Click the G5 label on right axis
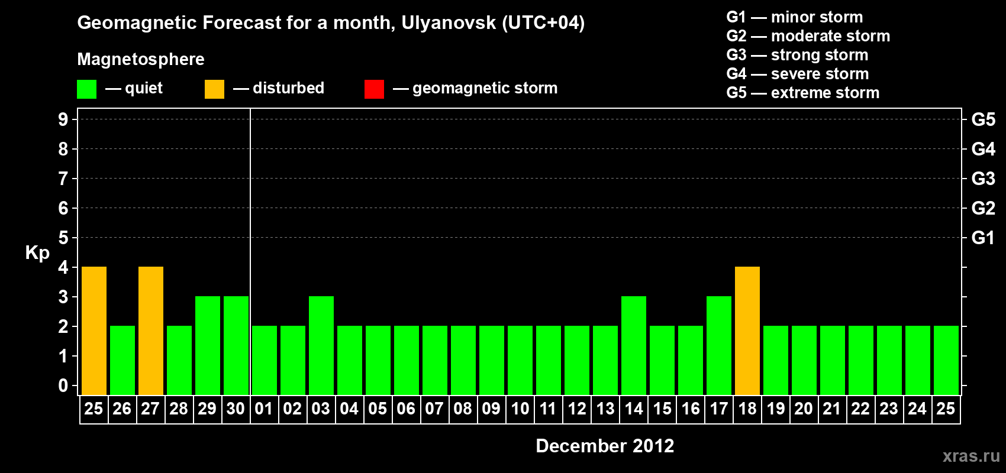This screenshot has width=1006, height=473. tap(984, 119)
